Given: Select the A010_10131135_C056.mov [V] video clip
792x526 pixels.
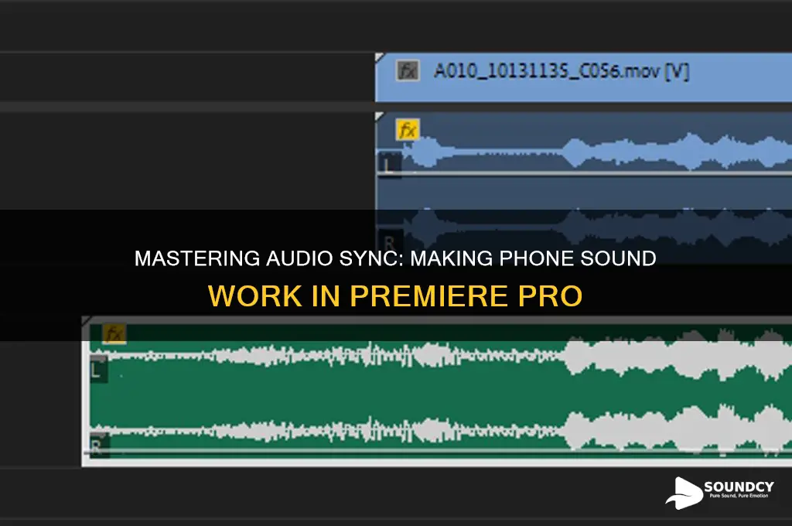Looking at the screenshot, I should 583,77.
